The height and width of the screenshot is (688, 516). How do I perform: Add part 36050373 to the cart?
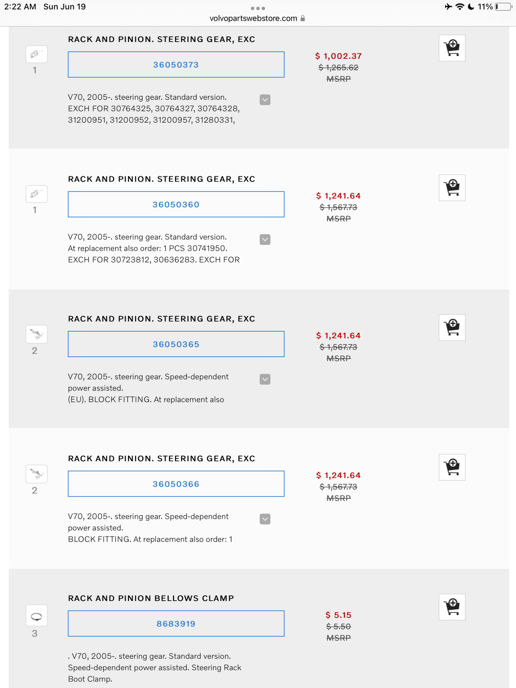tap(452, 48)
